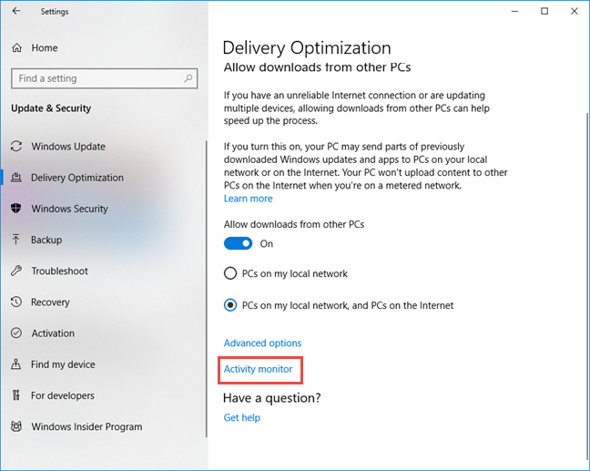Open Windows Insider Program cat icon
Viewport: 590px width, 471px height.
tap(16, 426)
